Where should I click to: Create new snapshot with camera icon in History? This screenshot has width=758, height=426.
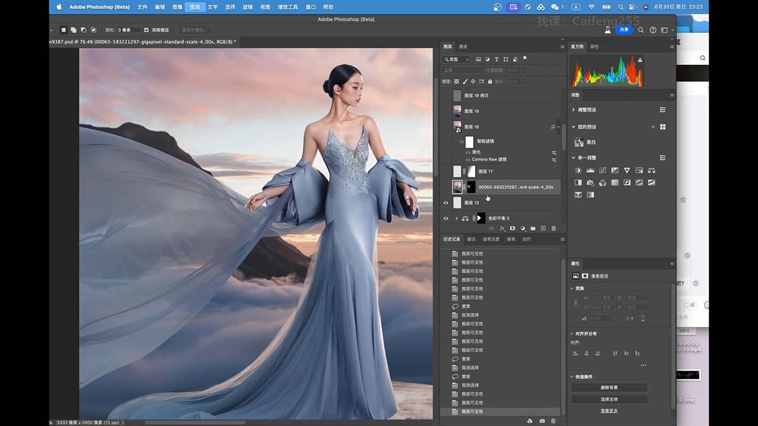pos(542,421)
